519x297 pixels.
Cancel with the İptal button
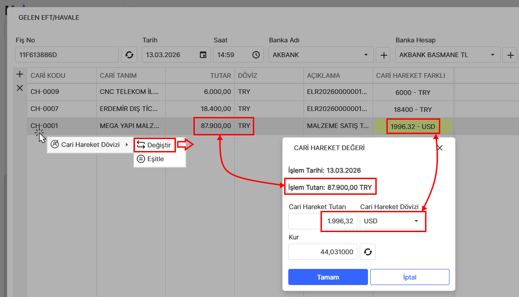(x=409, y=277)
